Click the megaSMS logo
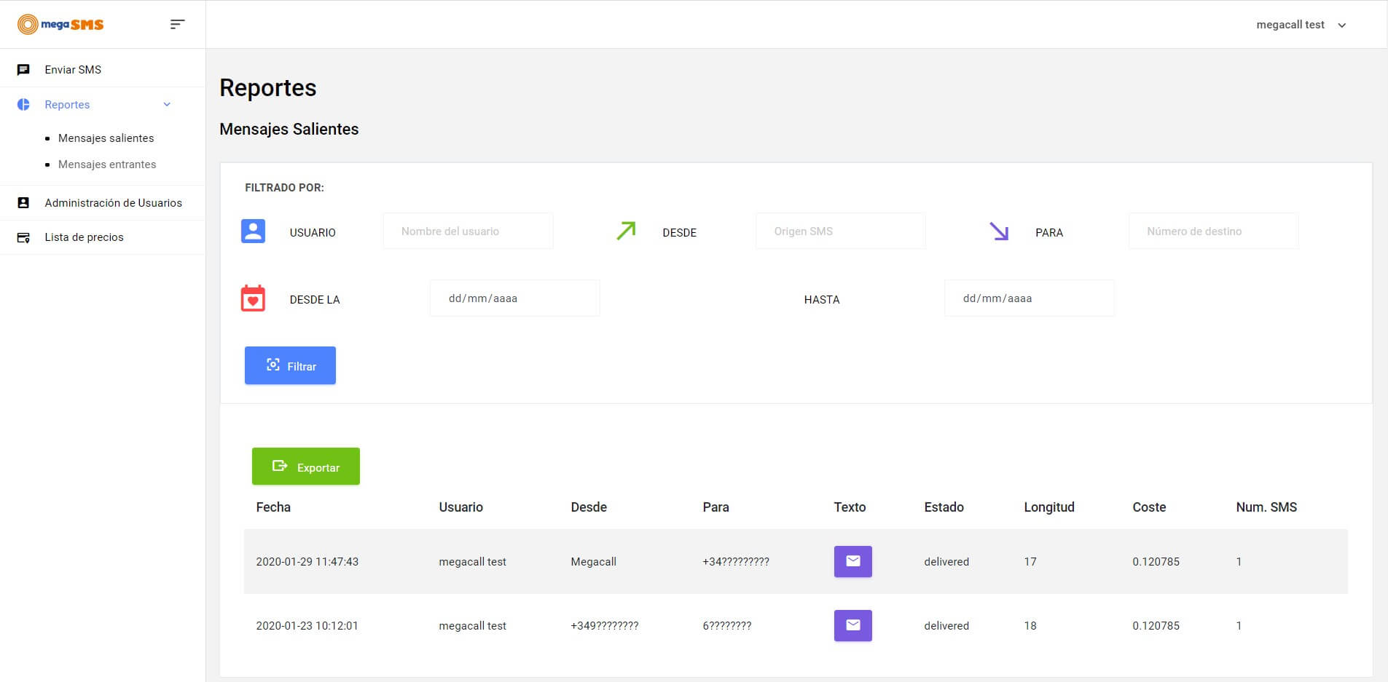Image resolution: width=1388 pixels, height=682 pixels. 60,25
